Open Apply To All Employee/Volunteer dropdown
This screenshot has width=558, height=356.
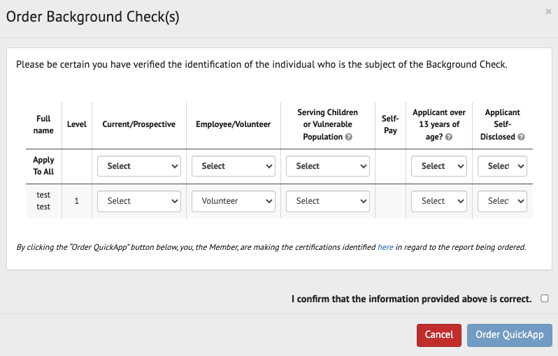click(x=234, y=166)
